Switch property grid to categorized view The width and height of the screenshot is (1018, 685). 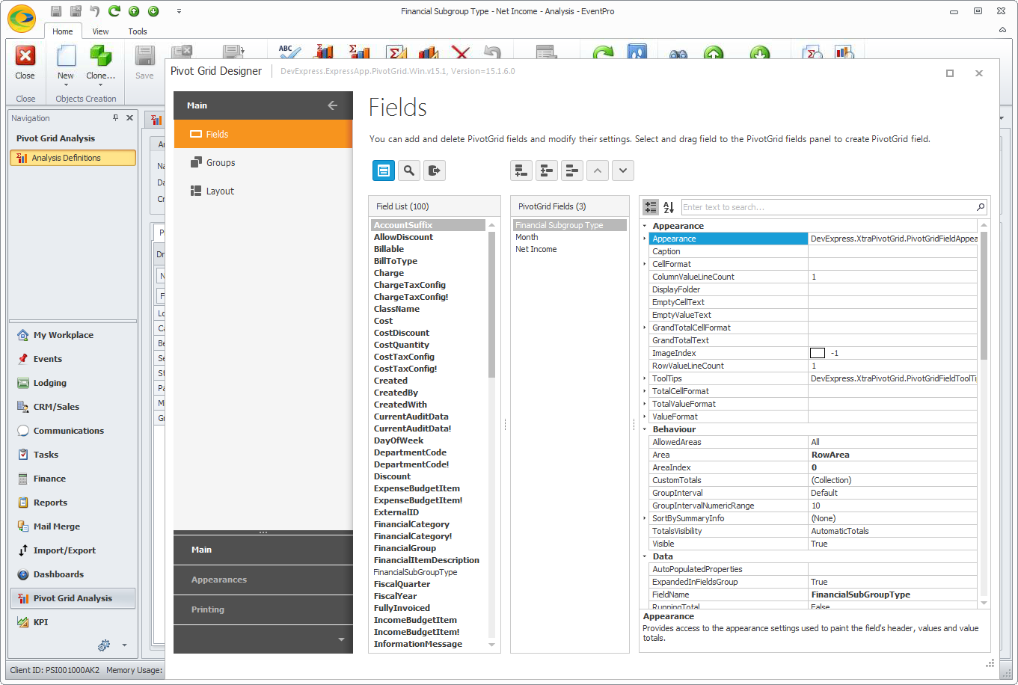651,207
